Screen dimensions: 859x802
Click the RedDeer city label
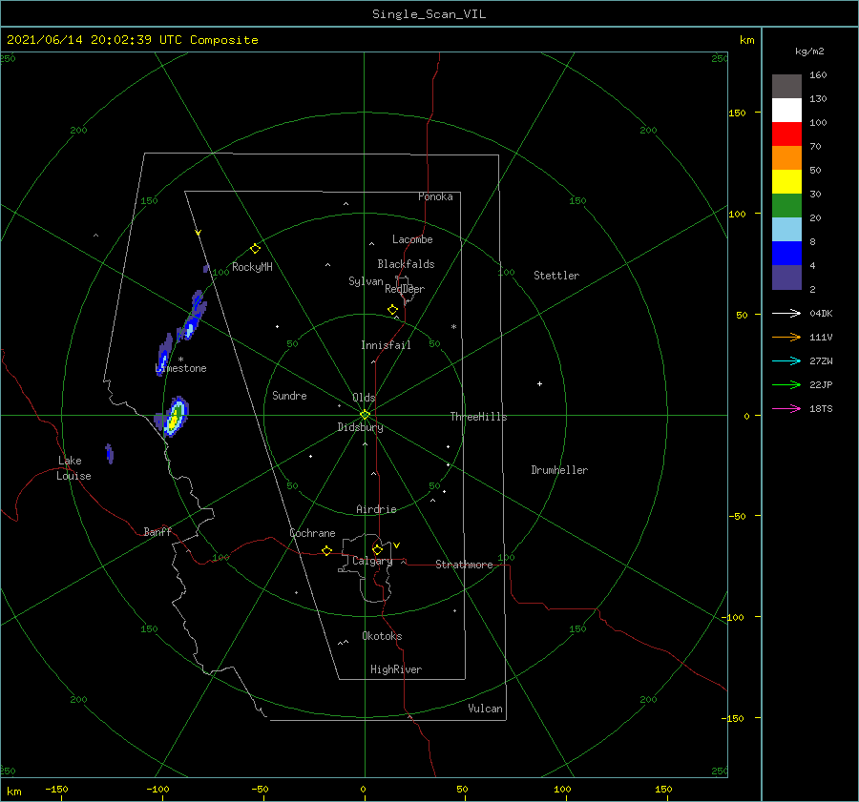[x=405, y=289]
